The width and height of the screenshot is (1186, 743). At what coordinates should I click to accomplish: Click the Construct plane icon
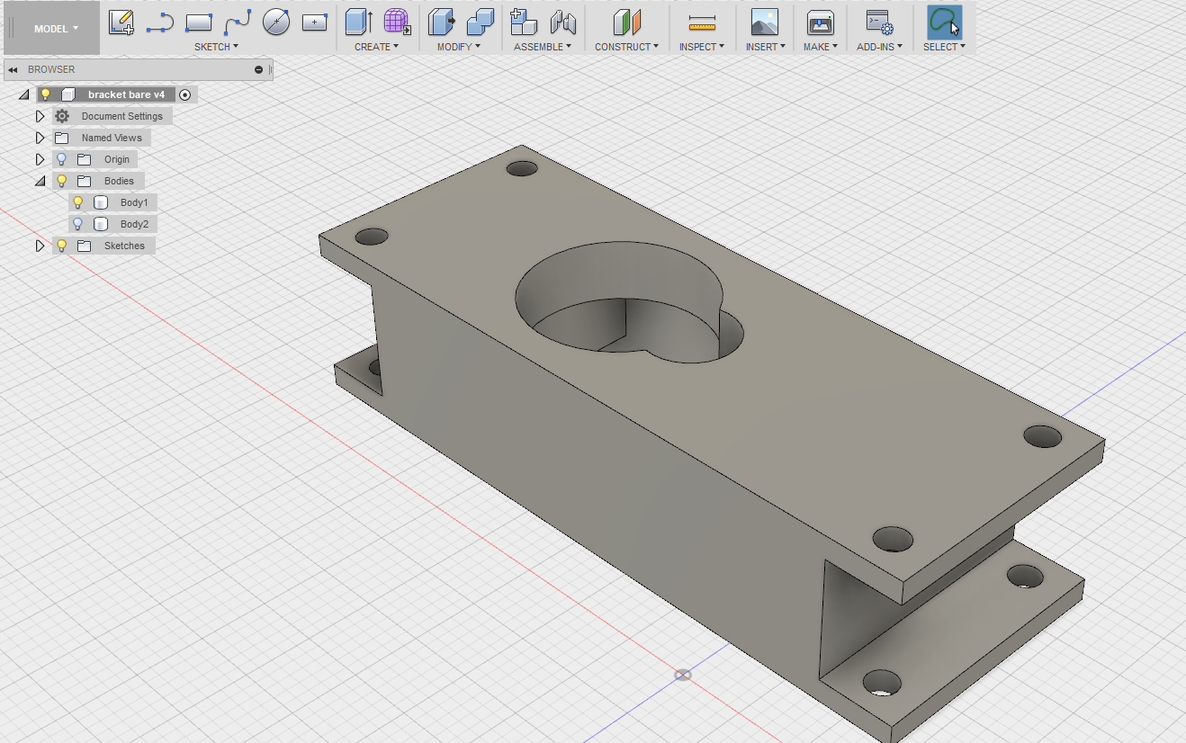tap(627, 22)
